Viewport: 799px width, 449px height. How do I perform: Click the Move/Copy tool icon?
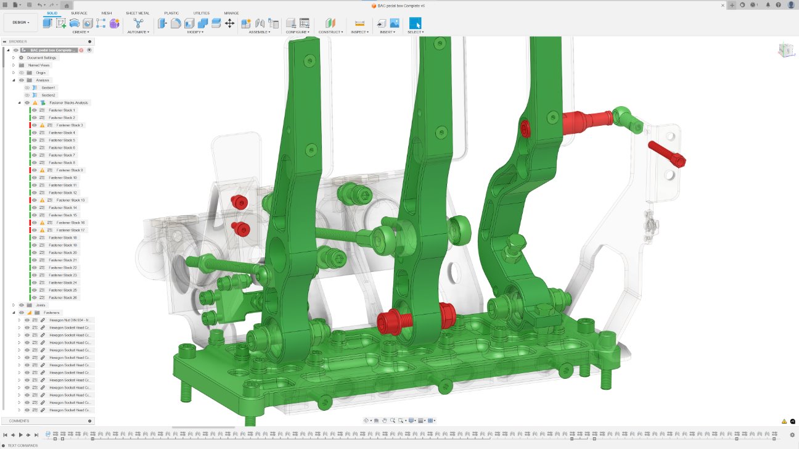click(230, 22)
